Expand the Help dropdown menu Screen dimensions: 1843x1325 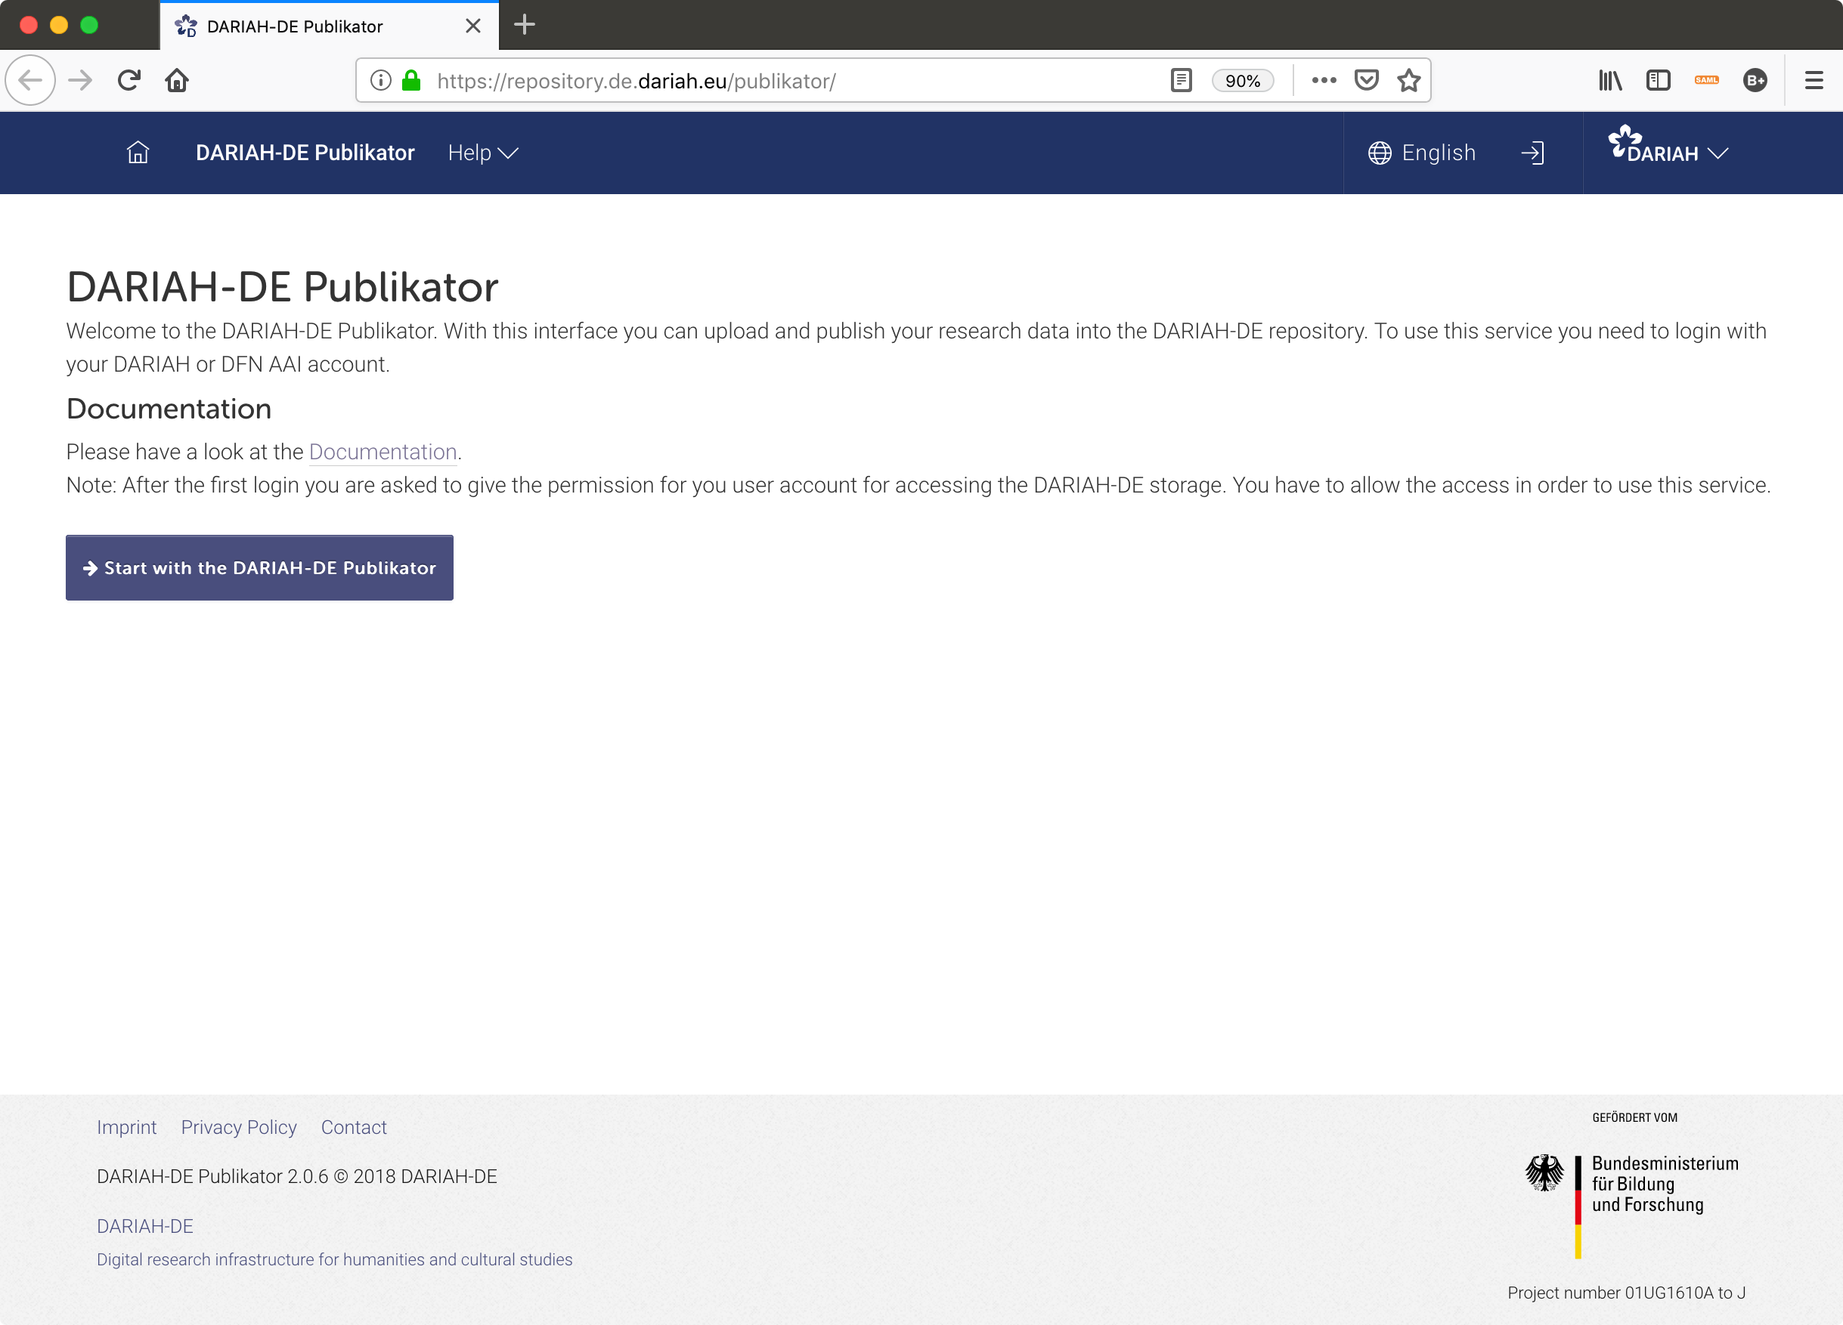tap(484, 153)
